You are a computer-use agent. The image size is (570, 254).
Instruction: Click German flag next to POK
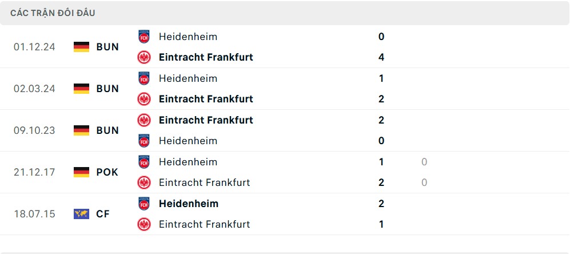[x=81, y=172]
